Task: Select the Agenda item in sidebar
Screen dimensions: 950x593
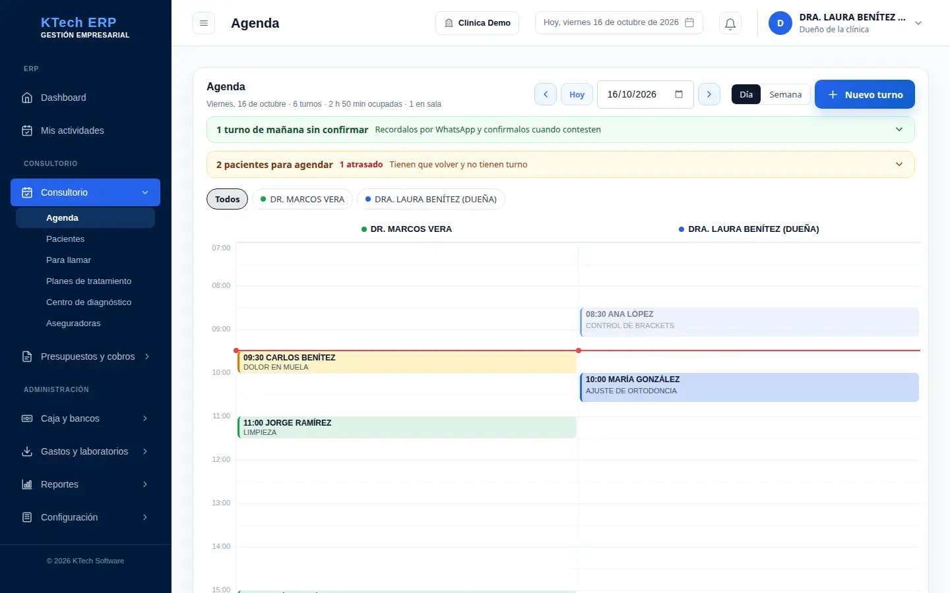Action: (85, 218)
